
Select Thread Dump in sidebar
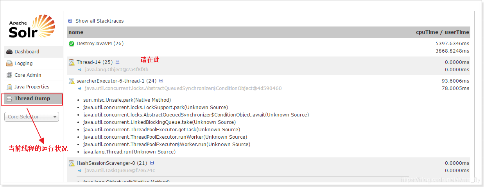point(34,99)
